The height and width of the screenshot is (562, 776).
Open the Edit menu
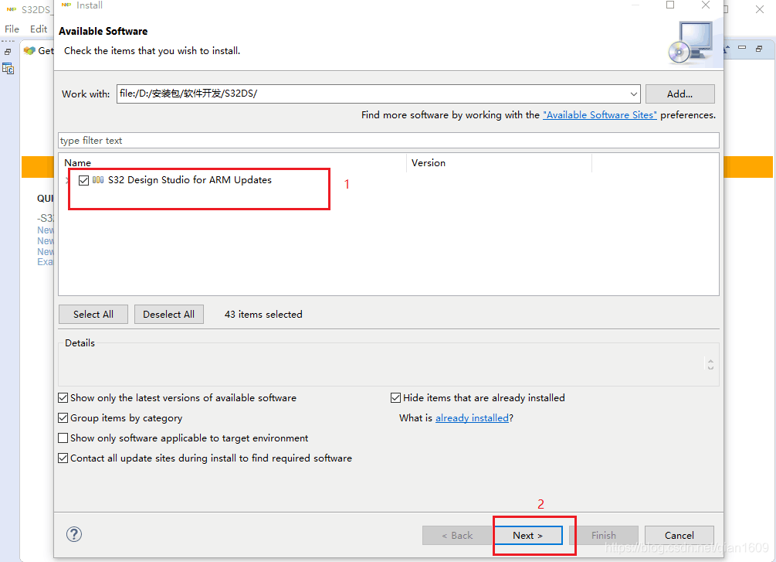(39, 29)
